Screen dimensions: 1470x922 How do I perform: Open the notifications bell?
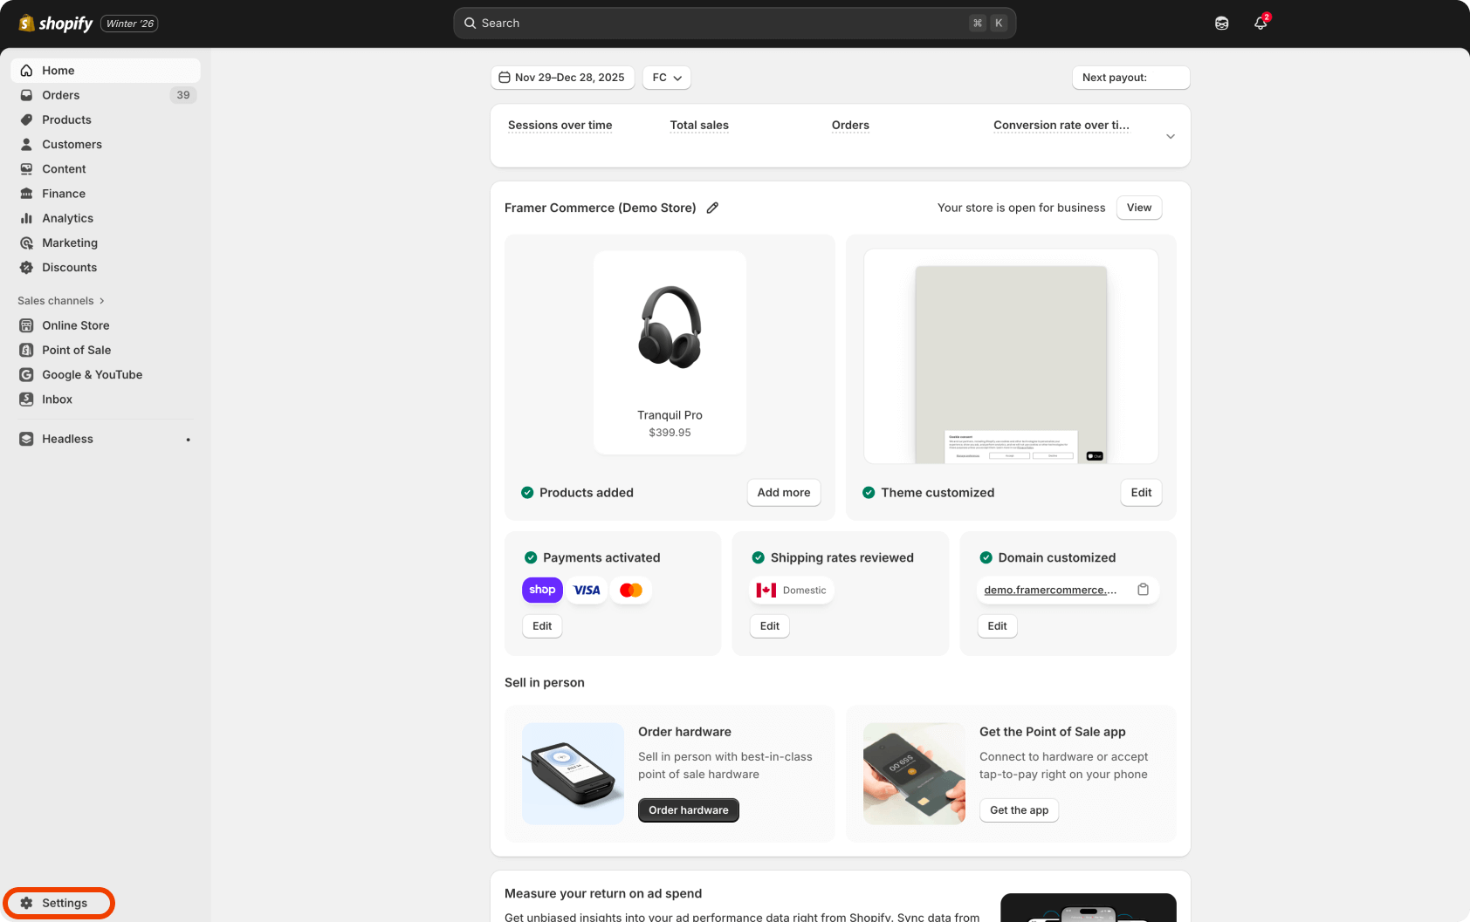coord(1260,24)
